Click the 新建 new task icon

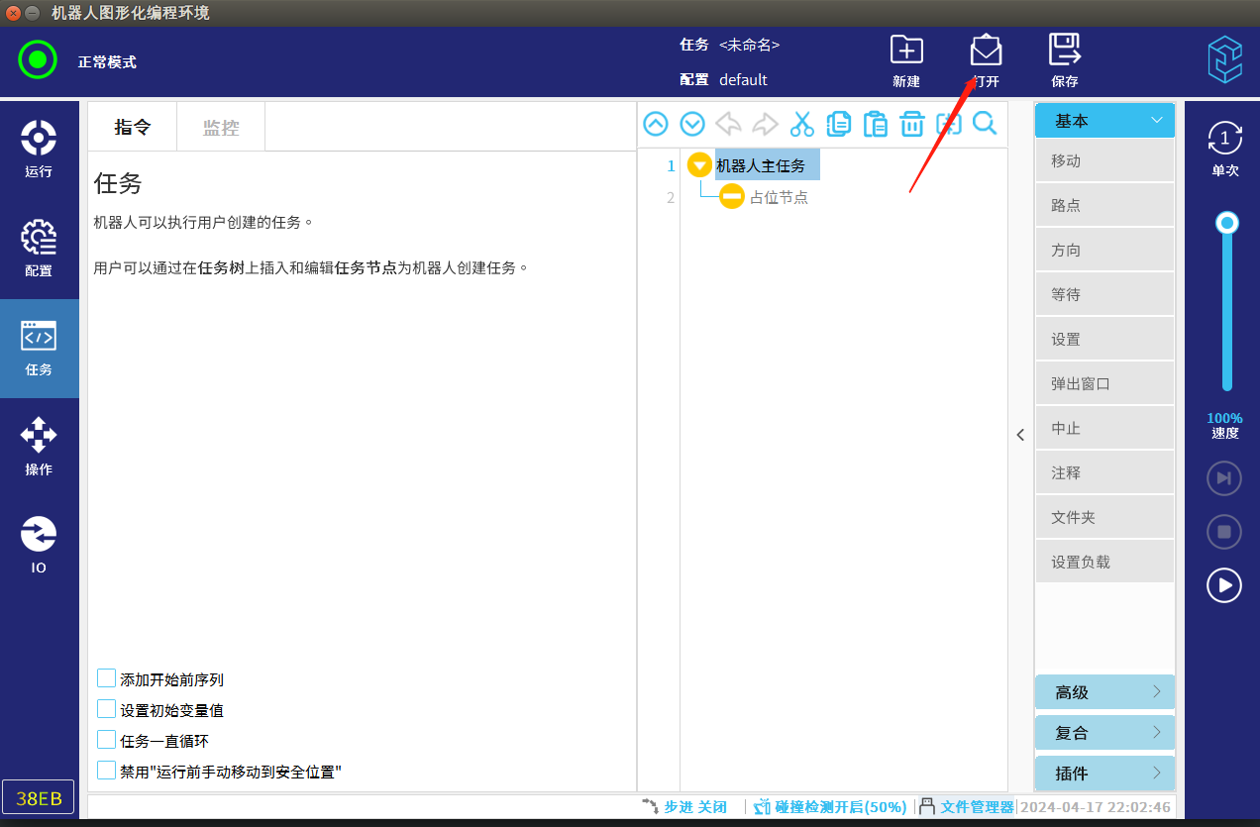coord(906,59)
